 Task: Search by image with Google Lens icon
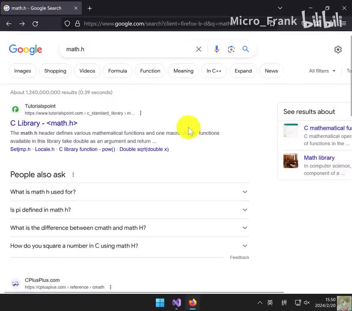(x=231, y=49)
